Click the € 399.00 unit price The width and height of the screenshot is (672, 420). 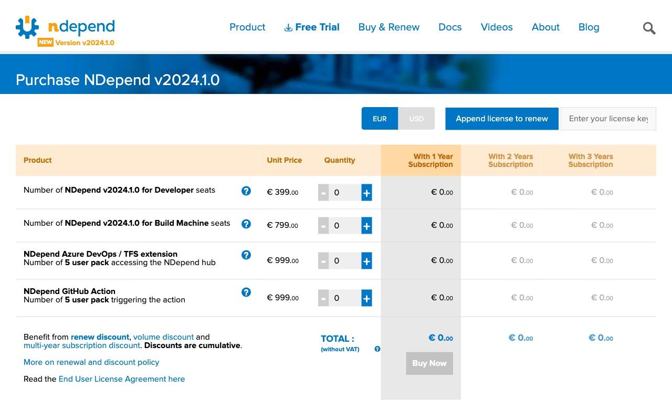pos(282,192)
